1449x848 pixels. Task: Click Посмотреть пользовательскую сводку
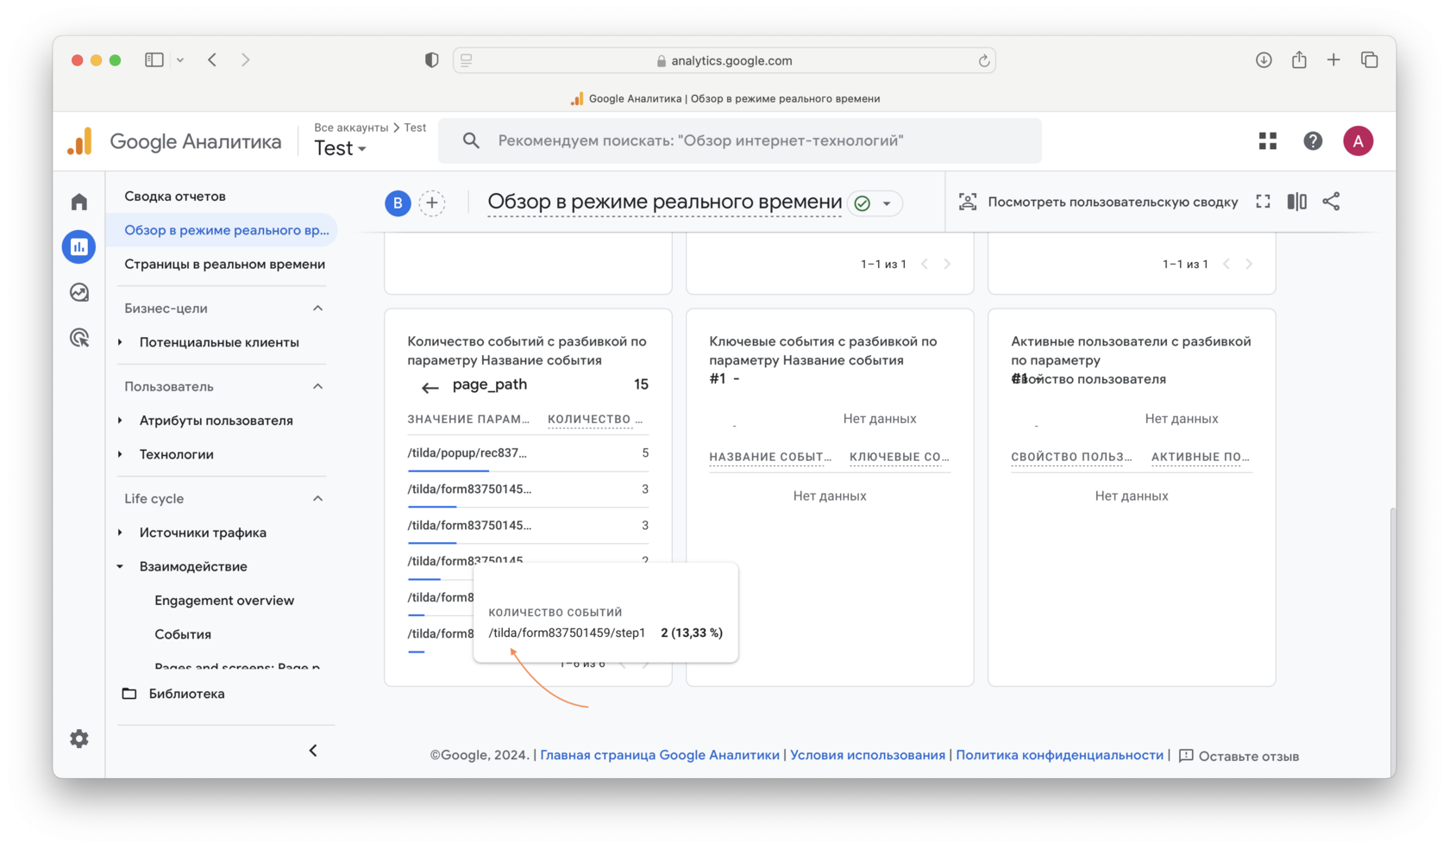click(1113, 202)
